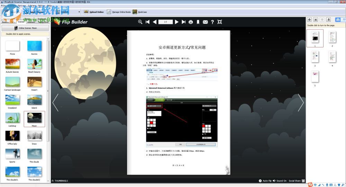The image size is (346, 187).
Task: Select The clouds02 scene thumbnail
Action: coord(34,172)
